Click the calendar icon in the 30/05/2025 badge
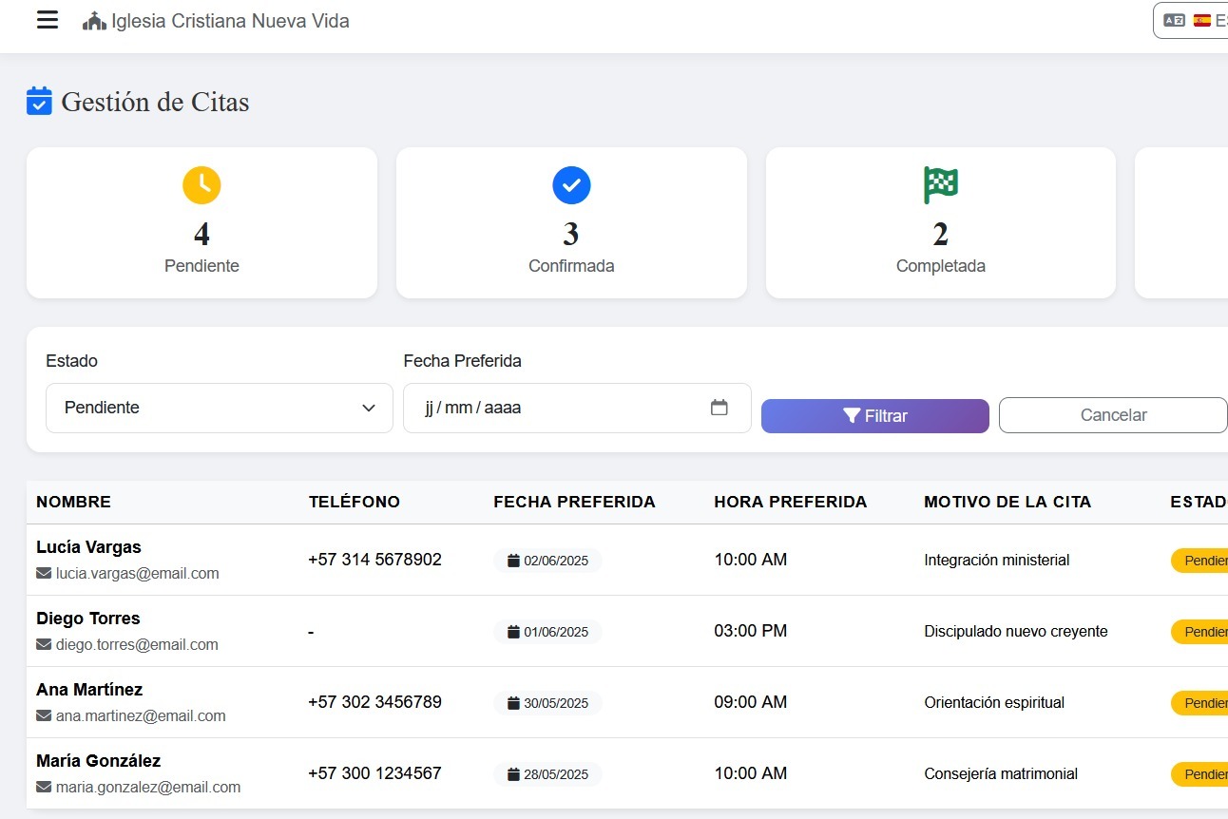This screenshot has height=819, width=1228. 513,703
